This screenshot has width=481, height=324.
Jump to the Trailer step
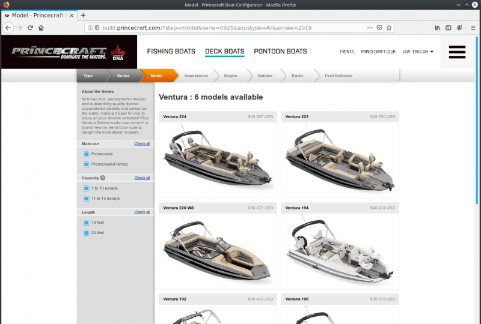297,76
